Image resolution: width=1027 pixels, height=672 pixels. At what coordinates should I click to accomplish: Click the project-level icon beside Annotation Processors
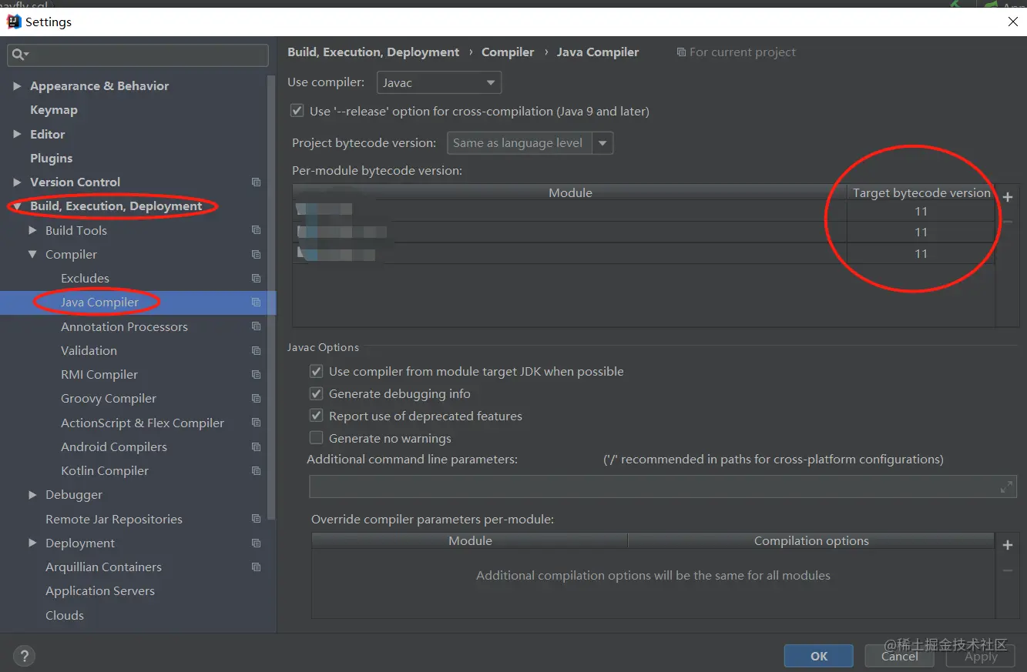257,326
